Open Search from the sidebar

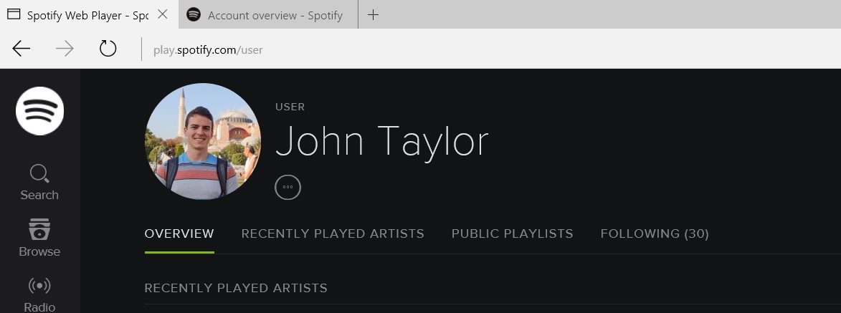click(39, 183)
